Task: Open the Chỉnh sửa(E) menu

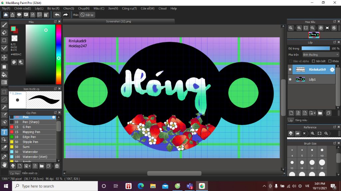Action: coord(23,8)
